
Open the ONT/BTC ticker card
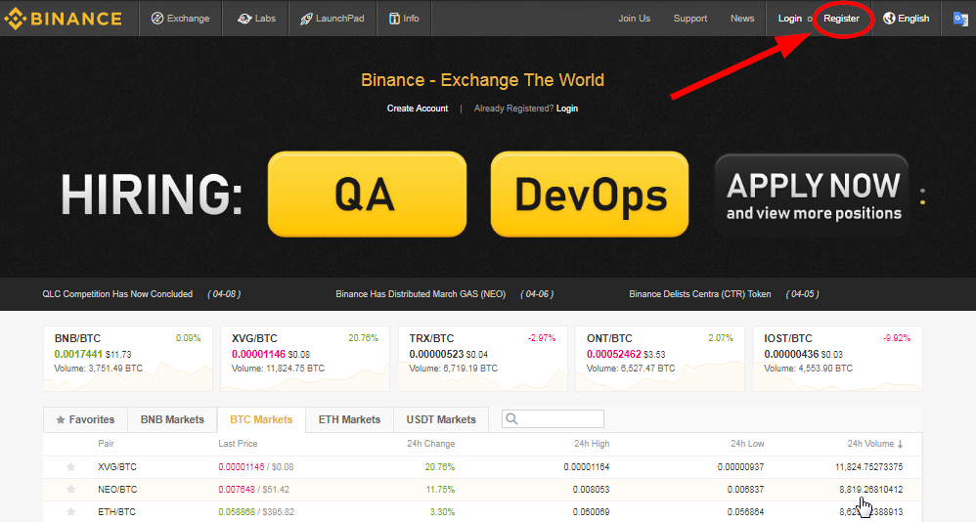pyautogui.click(x=660, y=359)
